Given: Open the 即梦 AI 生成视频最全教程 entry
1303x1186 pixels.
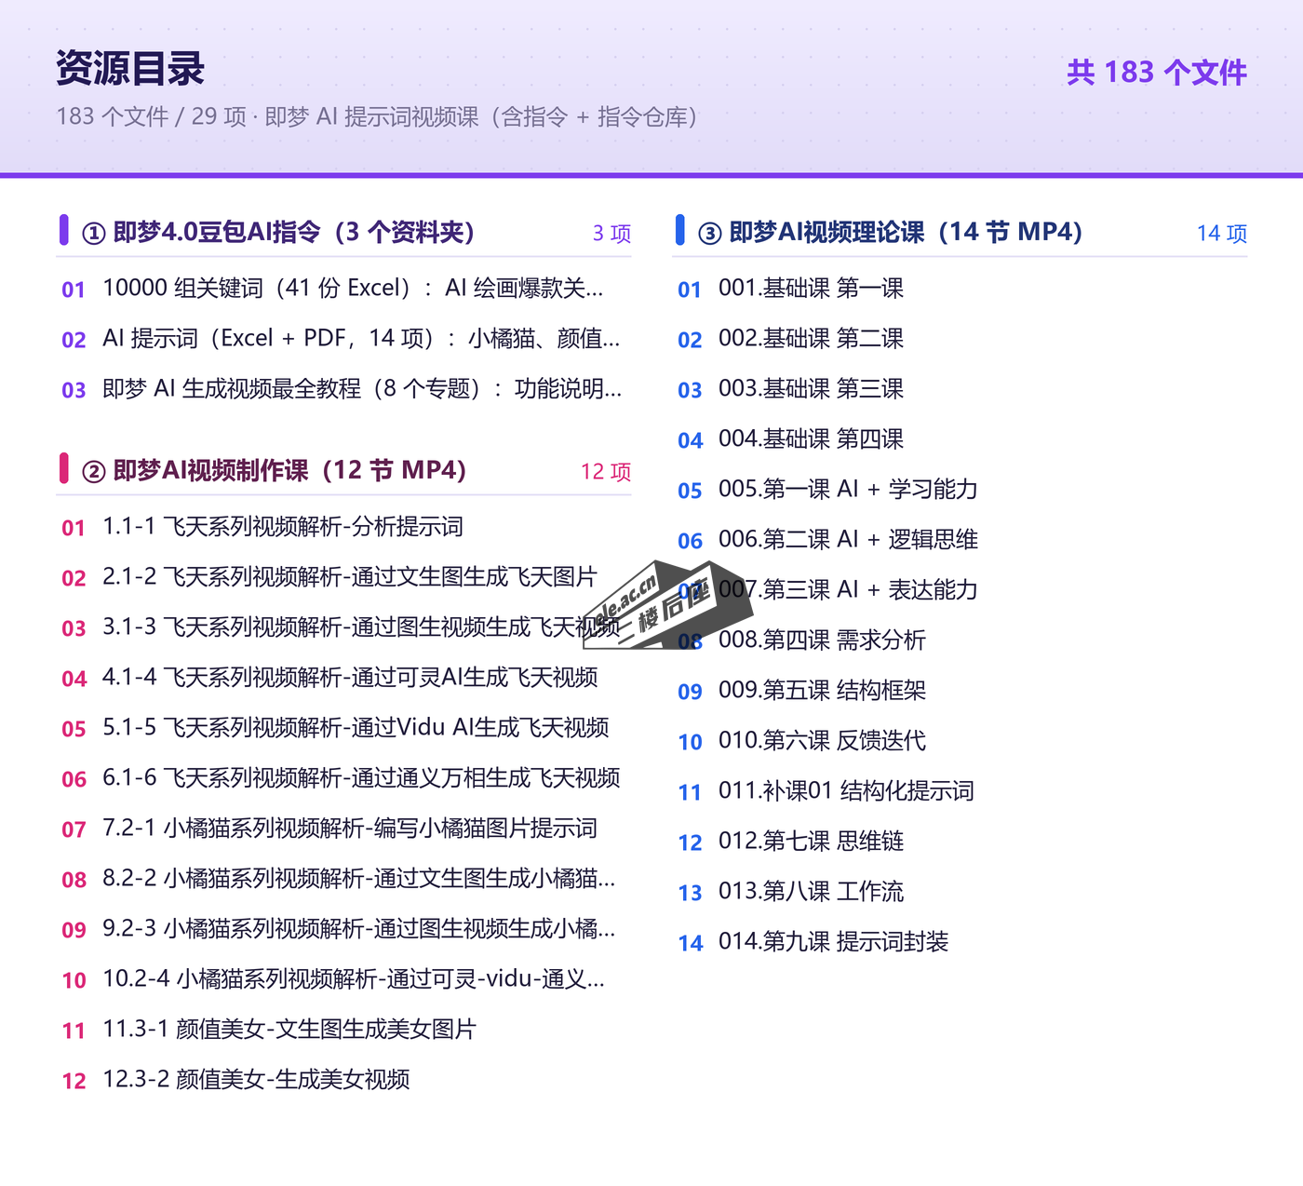Looking at the screenshot, I should point(343,389).
